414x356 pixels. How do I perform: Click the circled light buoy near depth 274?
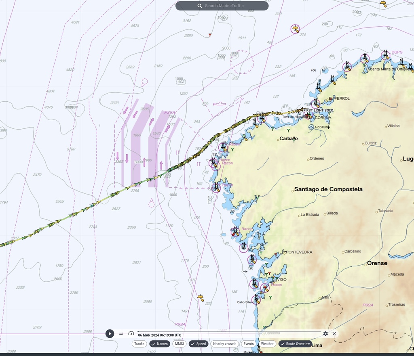click(x=295, y=29)
